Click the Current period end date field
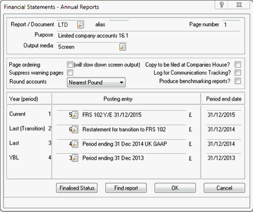This screenshot has width=253, height=212. [224, 115]
